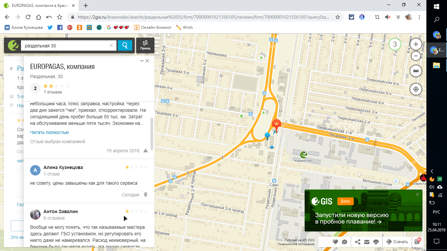Open the Антон Завалин reviewer name
The width and height of the screenshot is (447, 251).
click(x=61, y=211)
